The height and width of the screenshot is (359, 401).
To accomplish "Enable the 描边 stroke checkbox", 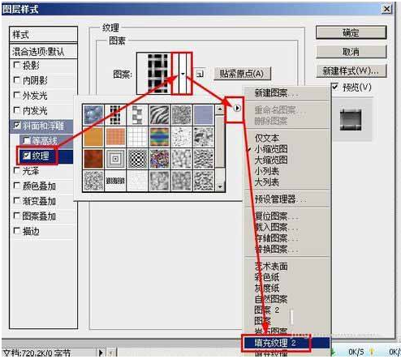I will pos(17,231).
